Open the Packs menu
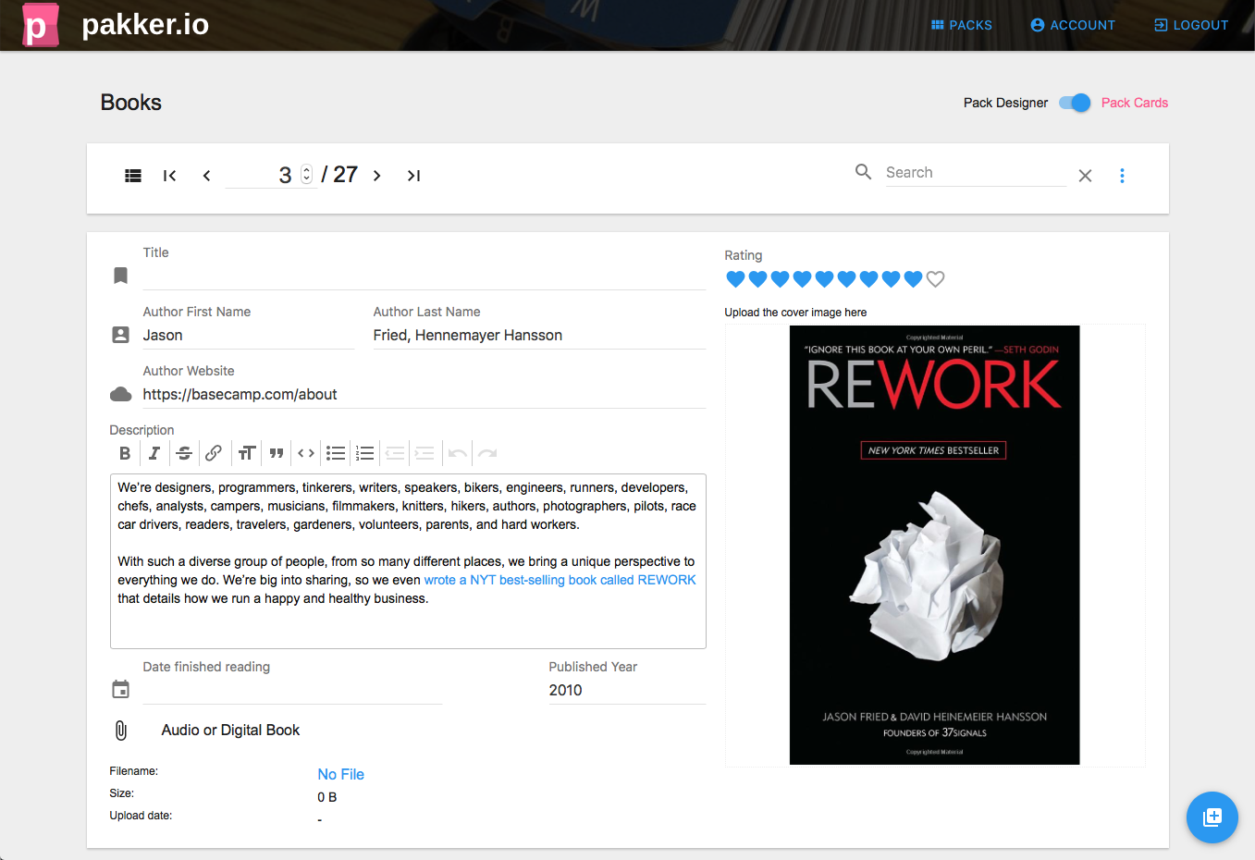This screenshot has width=1255, height=860. click(961, 25)
